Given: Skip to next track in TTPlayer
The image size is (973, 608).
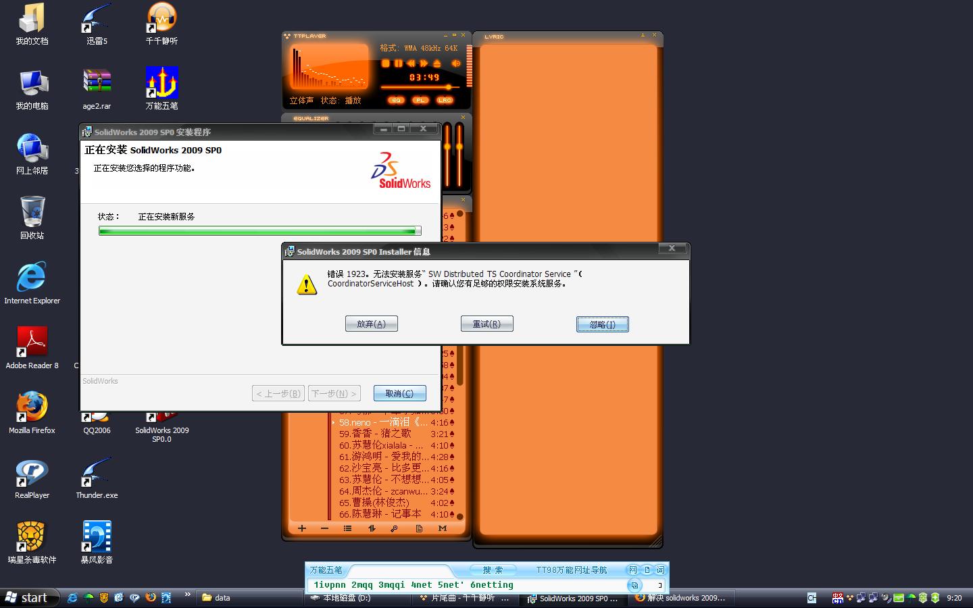Looking at the screenshot, I should tap(424, 64).
